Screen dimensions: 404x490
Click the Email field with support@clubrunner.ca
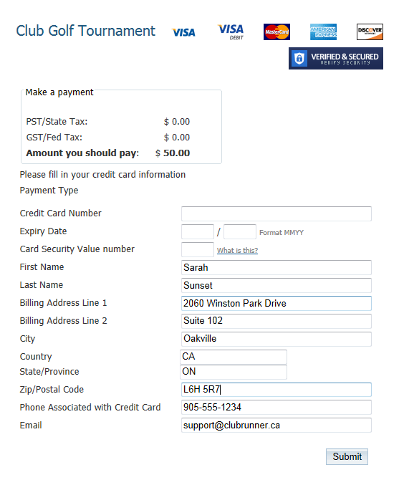(276, 426)
